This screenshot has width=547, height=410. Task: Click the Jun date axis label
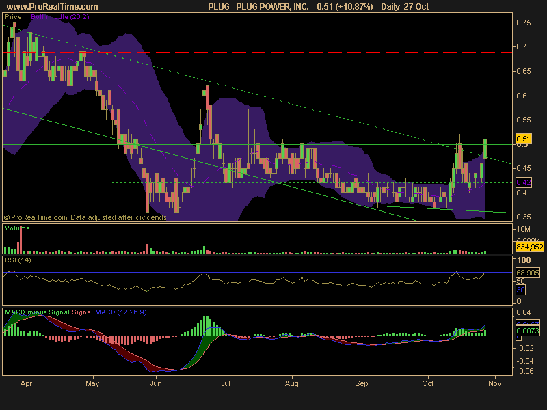click(156, 383)
